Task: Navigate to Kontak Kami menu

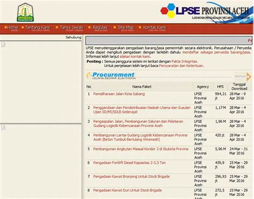Action: [x=154, y=28]
